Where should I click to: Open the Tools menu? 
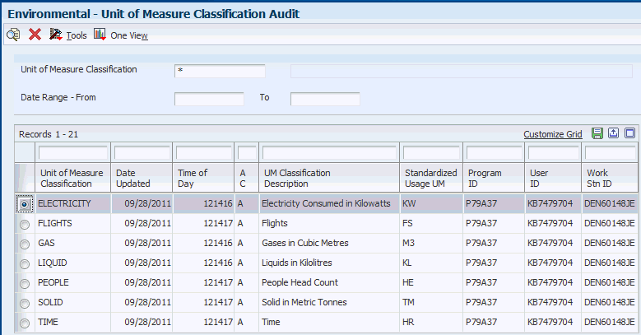click(77, 35)
